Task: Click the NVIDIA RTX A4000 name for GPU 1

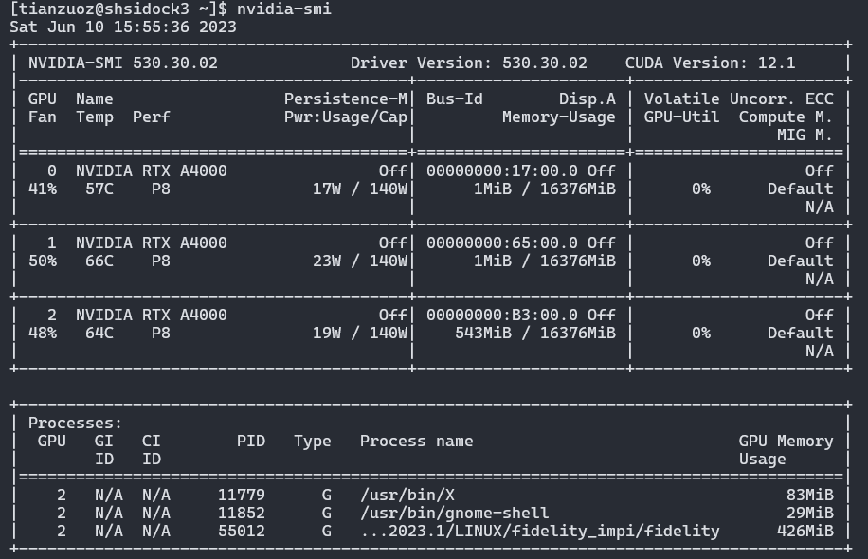Action: pos(151,243)
